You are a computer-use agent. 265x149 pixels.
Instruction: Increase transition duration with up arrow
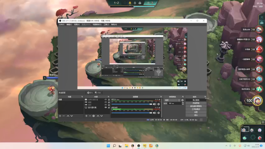click(183, 103)
